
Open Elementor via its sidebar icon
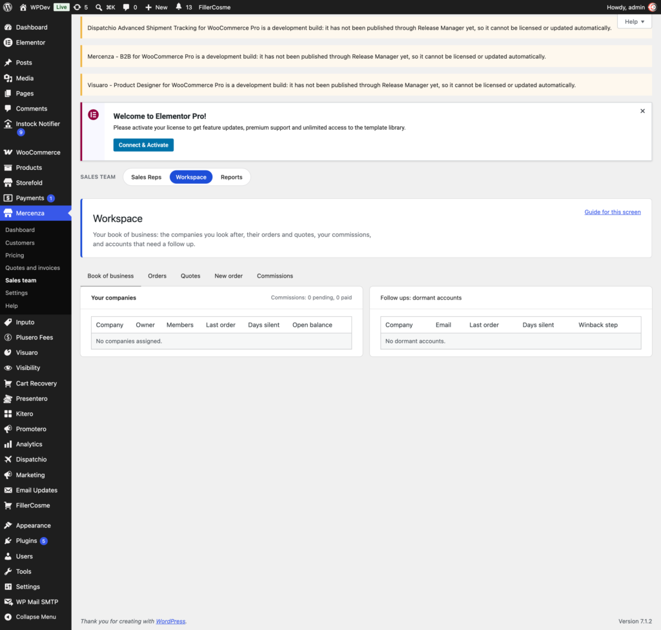coord(8,42)
